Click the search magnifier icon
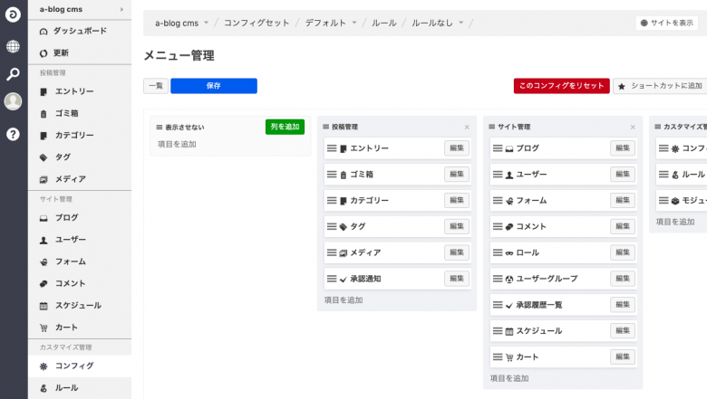Viewport: 707px width, 399px height. (x=13, y=74)
